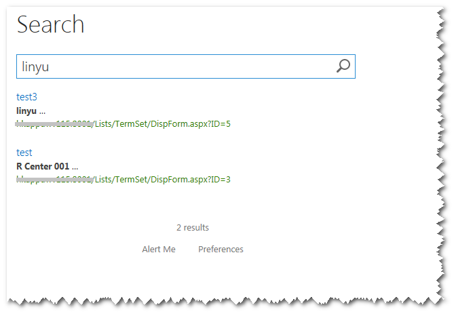Click the Search page heading
This screenshot has height=316, width=456.
point(51,25)
